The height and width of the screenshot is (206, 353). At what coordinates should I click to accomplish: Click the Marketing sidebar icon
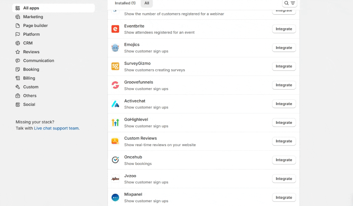pyautogui.click(x=18, y=17)
